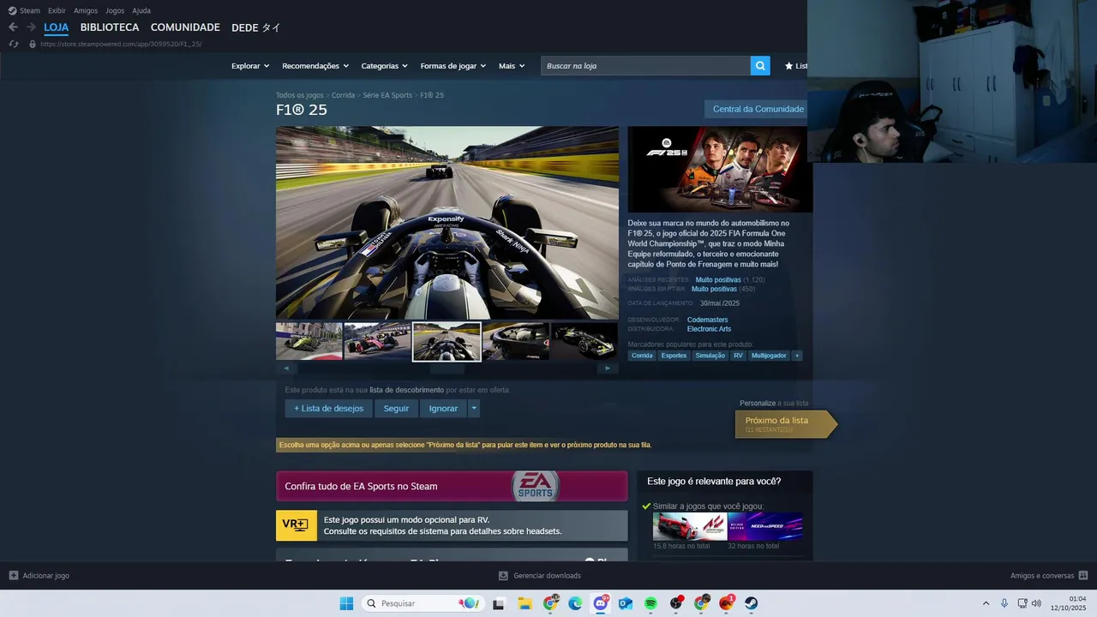Click the Corrida tag
The width and height of the screenshot is (1097, 617).
pos(642,356)
